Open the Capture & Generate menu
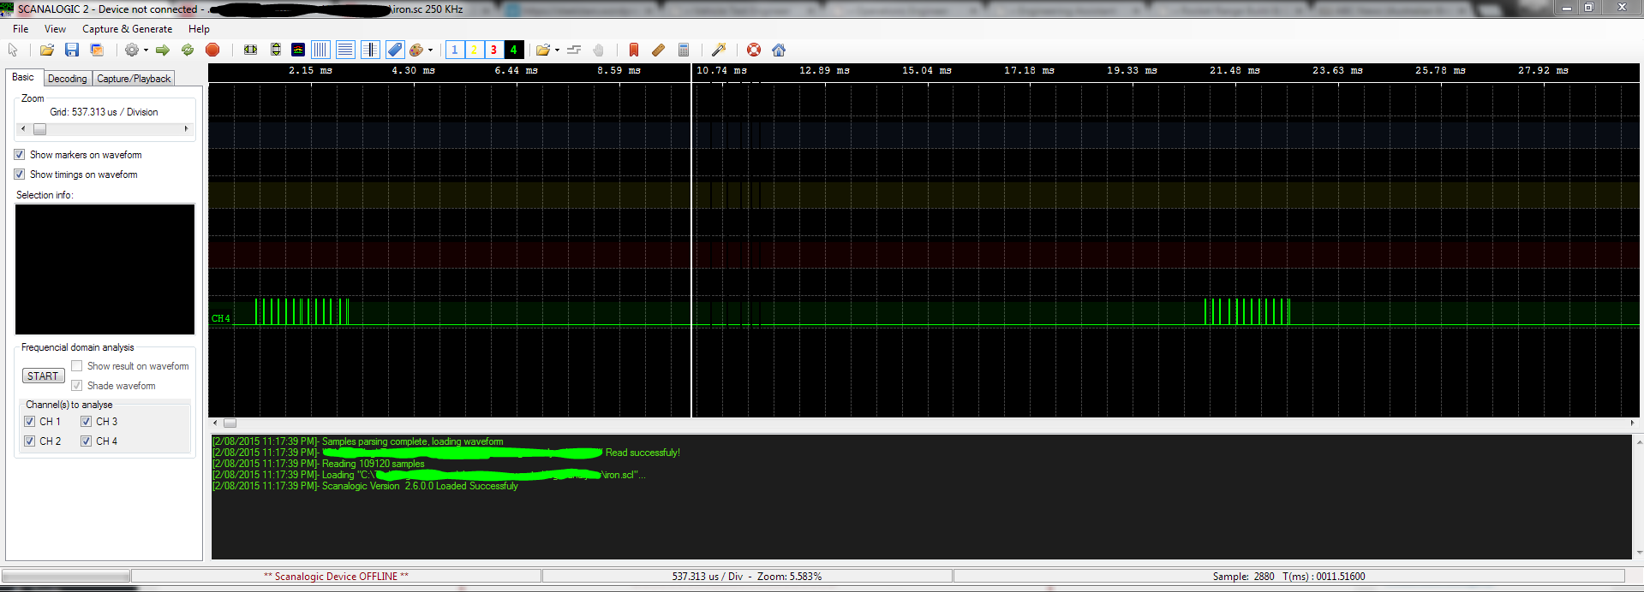Viewport: 1644px width, 592px height. pos(127,29)
